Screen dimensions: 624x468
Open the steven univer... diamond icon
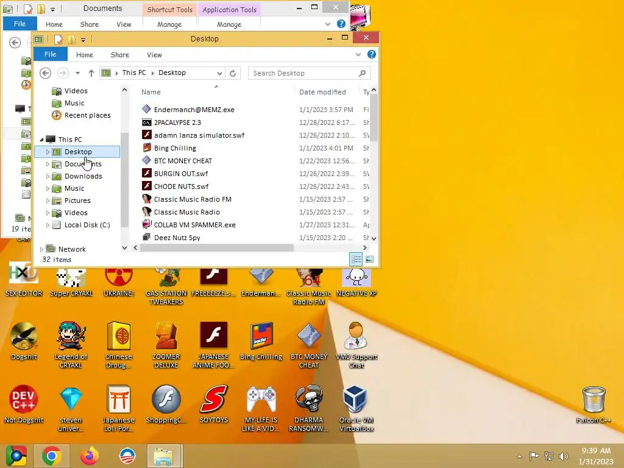71,408
